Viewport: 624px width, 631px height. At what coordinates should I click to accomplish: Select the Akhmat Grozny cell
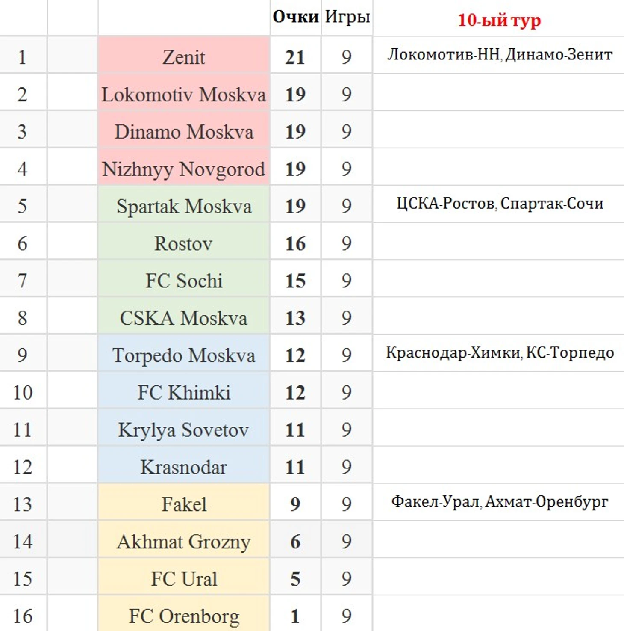[184, 542]
